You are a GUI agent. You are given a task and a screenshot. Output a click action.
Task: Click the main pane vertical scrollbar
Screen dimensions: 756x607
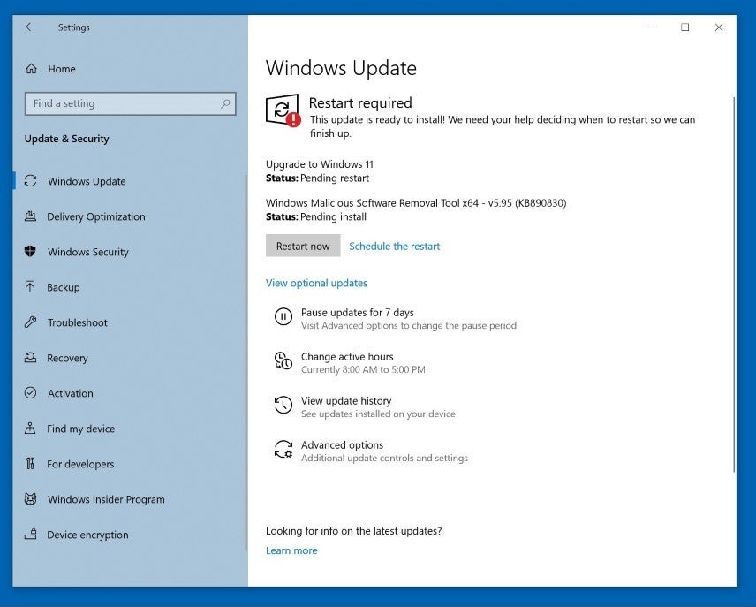click(x=734, y=285)
